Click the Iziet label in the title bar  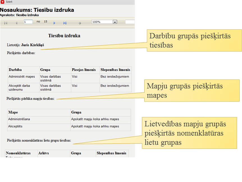point(9,2)
